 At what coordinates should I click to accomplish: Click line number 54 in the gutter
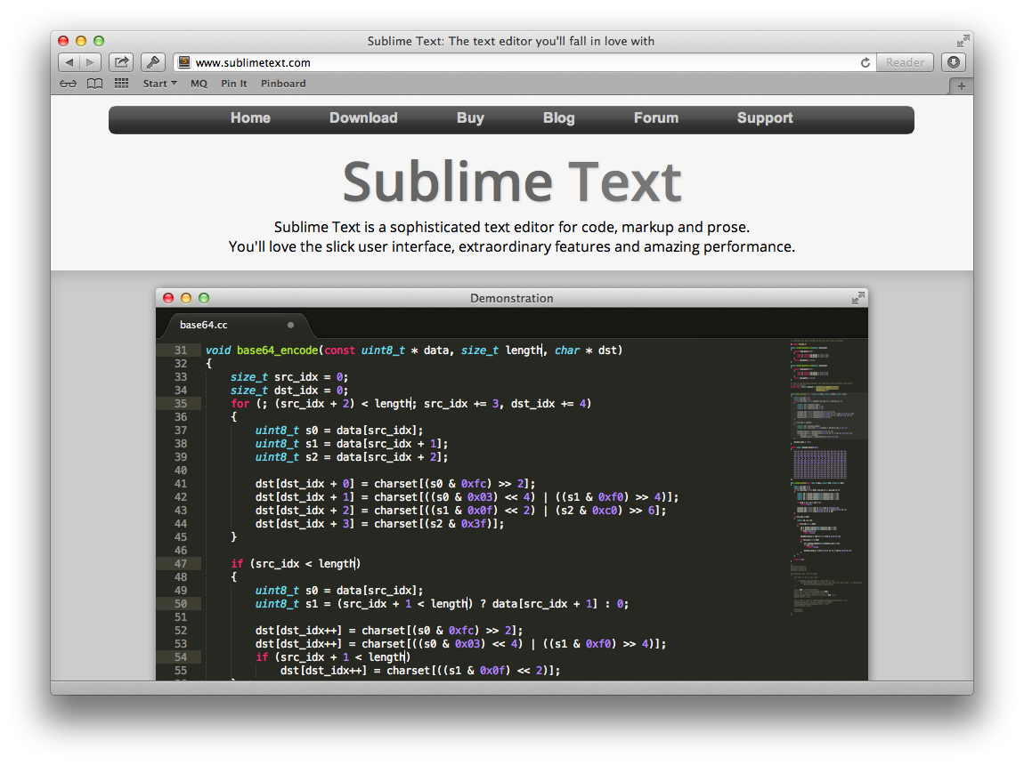point(180,656)
